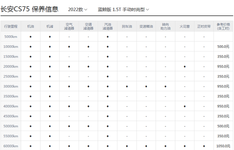Viewport: 234px width, 150px height.
Task: Click the 空气滤清器 dot in 10000km row
Action: tap(69, 47)
